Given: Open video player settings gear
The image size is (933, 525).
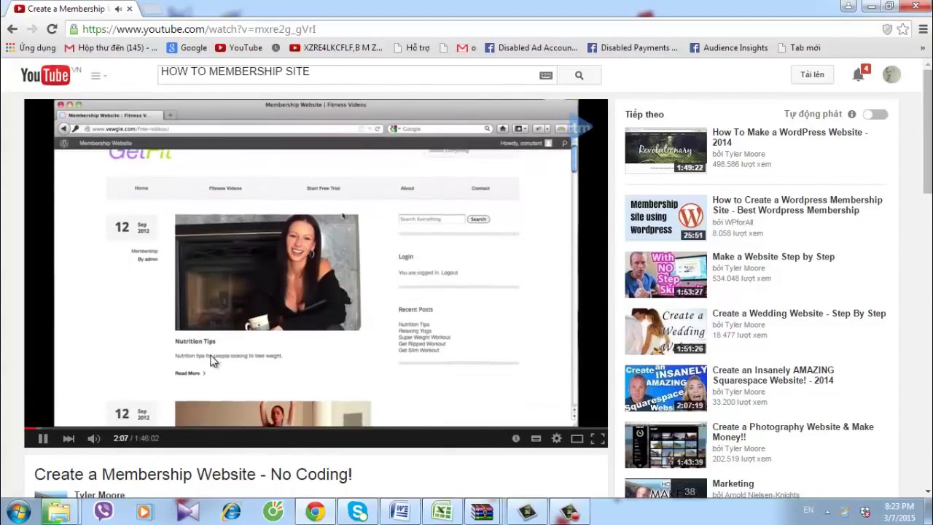Looking at the screenshot, I should pos(557,438).
